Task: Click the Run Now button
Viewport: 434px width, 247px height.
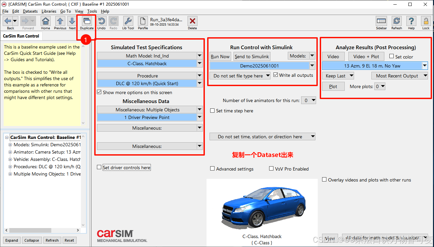Action: click(x=220, y=57)
